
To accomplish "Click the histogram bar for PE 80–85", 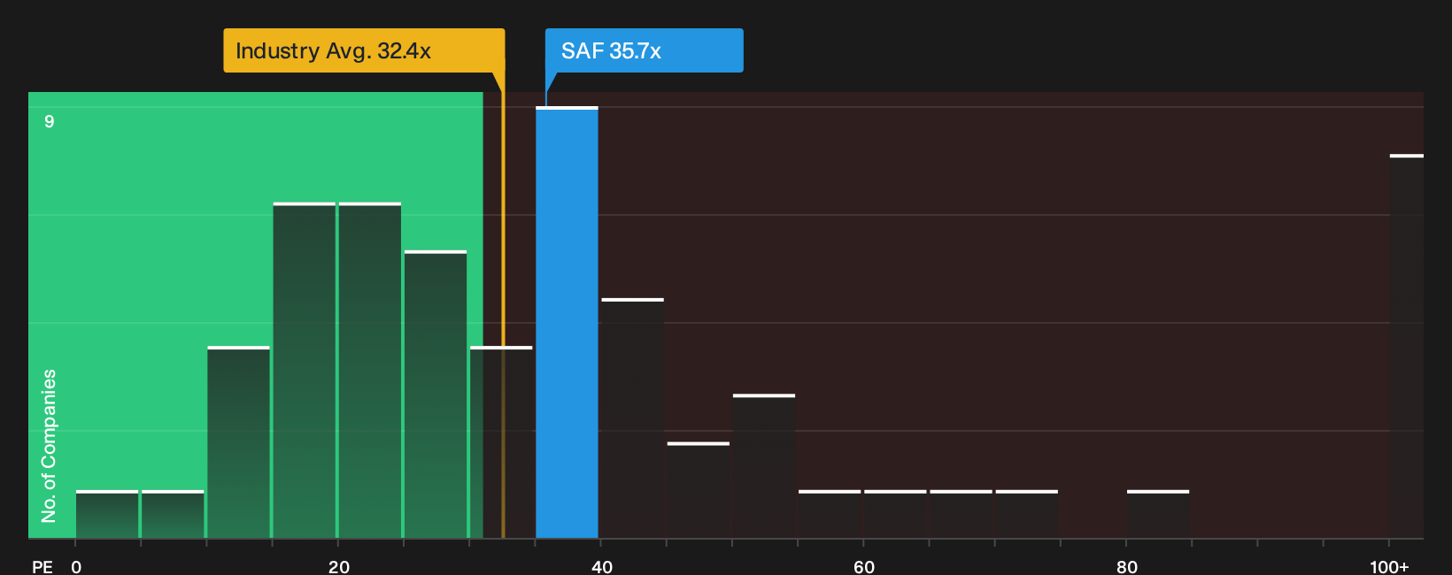I will click(x=1158, y=514).
